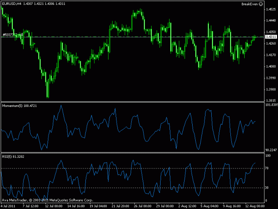278x209 pixels.
Task: Click the RSI level 30 label
Action: click(267, 188)
